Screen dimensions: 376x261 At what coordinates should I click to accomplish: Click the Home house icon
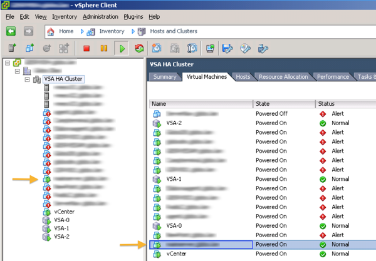click(x=51, y=31)
